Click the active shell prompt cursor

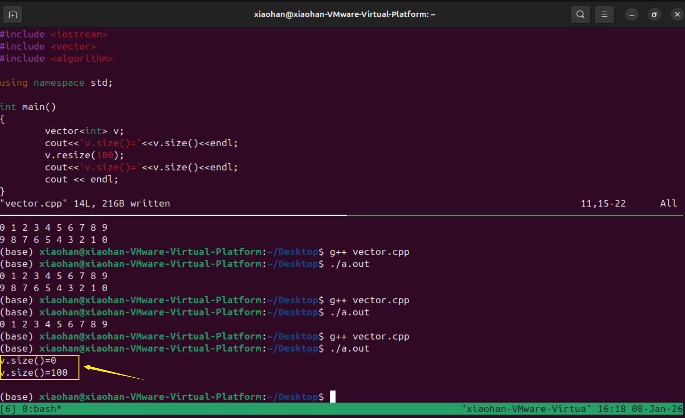(x=333, y=397)
